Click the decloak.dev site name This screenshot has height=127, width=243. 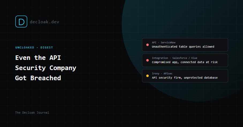coord(44,22)
